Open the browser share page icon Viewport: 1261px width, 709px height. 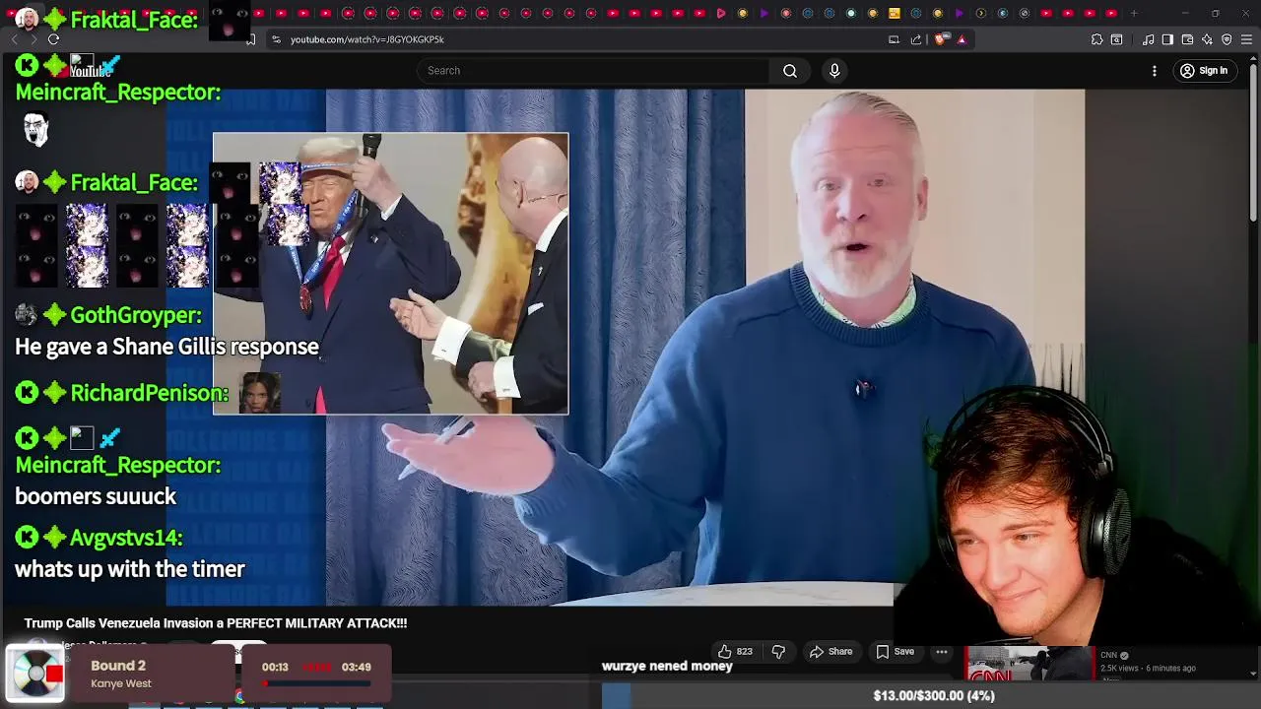(x=916, y=39)
